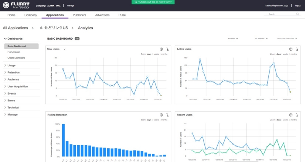Click export arrow icon on New Users chart
The image size is (305, 162).
167,49
